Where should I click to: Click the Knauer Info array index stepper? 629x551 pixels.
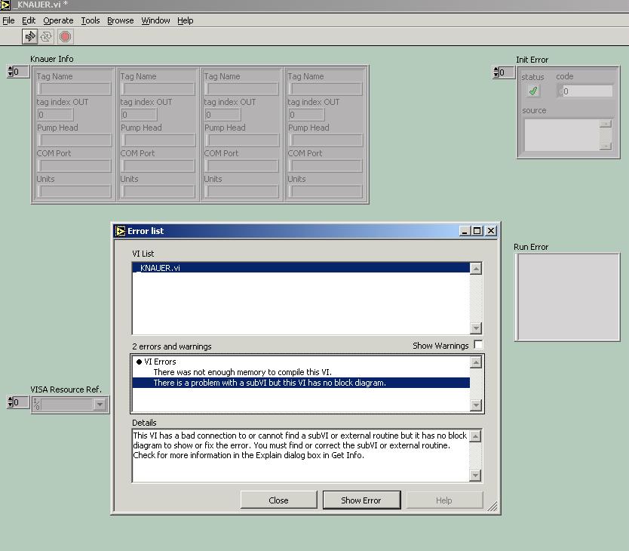point(11,72)
